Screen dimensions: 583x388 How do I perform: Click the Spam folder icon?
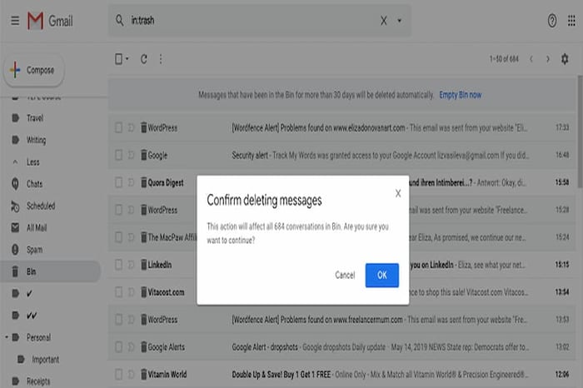15,250
